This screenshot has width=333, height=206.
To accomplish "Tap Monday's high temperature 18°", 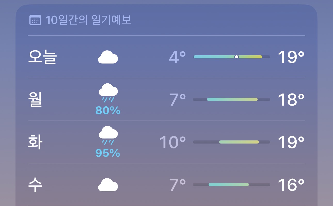I will click(291, 100).
